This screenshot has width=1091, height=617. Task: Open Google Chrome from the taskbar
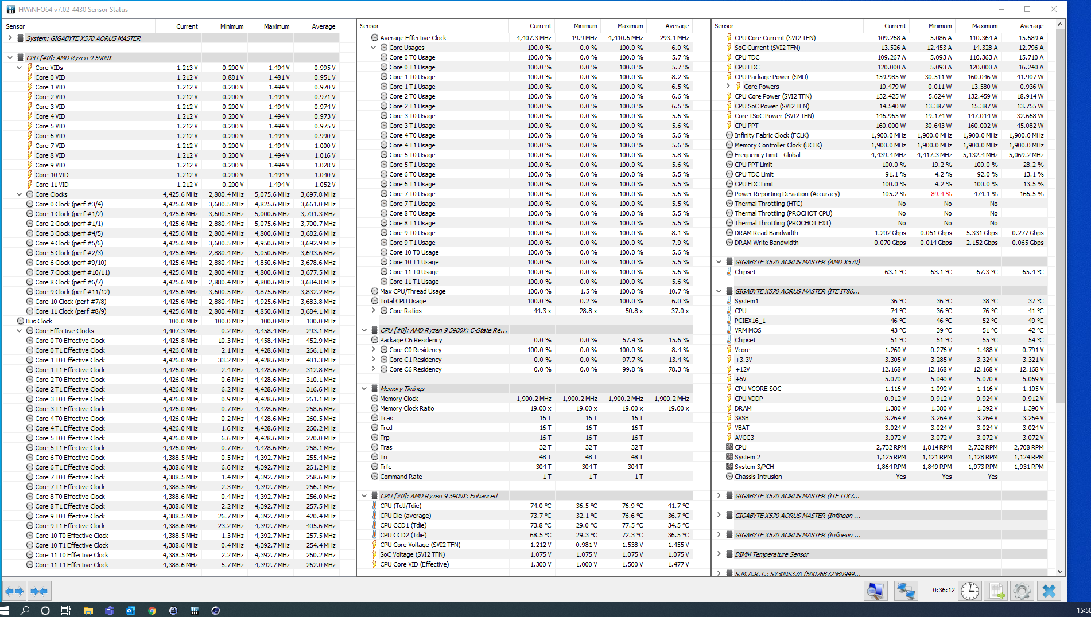point(152,611)
